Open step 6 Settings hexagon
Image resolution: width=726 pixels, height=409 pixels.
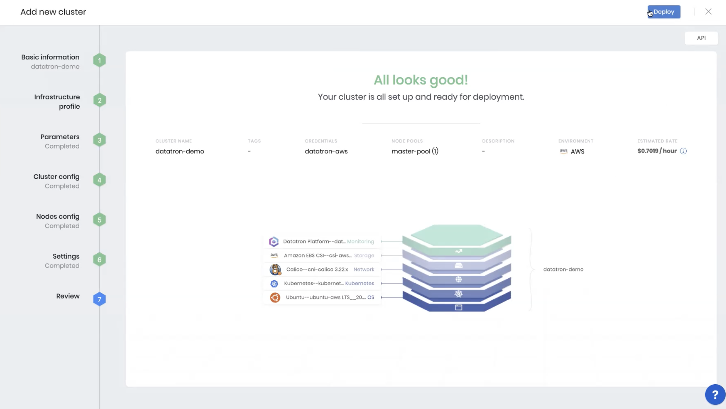coord(99,260)
